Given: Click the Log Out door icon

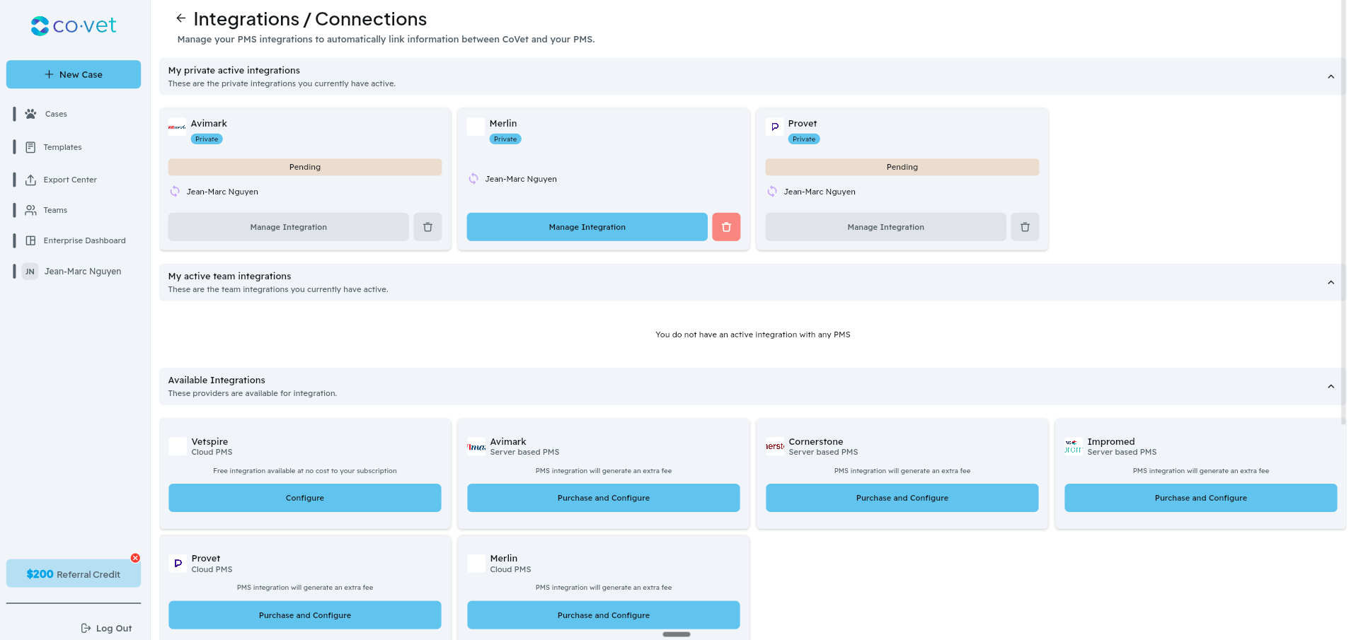Looking at the screenshot, I should coord(86,628).
